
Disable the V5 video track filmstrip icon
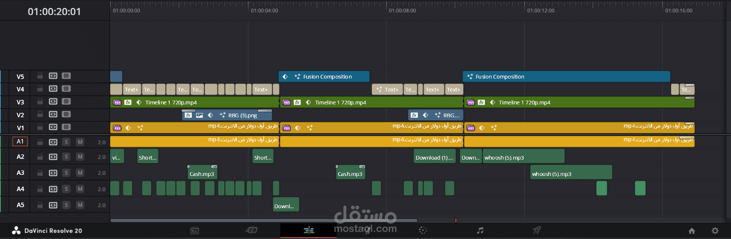(x=66, y=76)
